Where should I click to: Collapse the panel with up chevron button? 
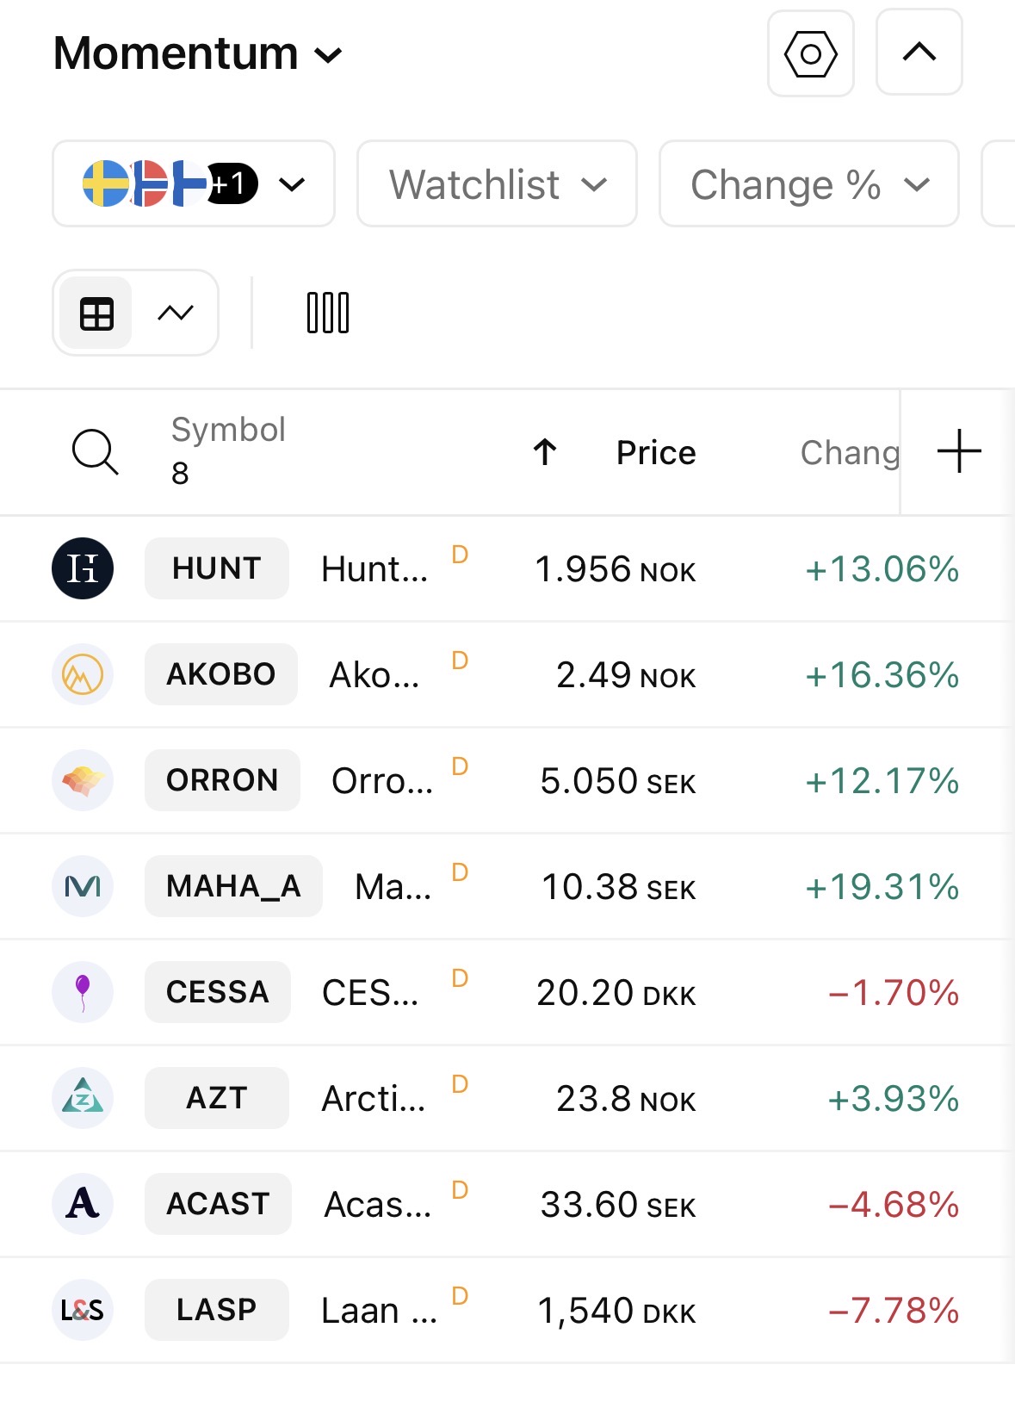point(919,53)
